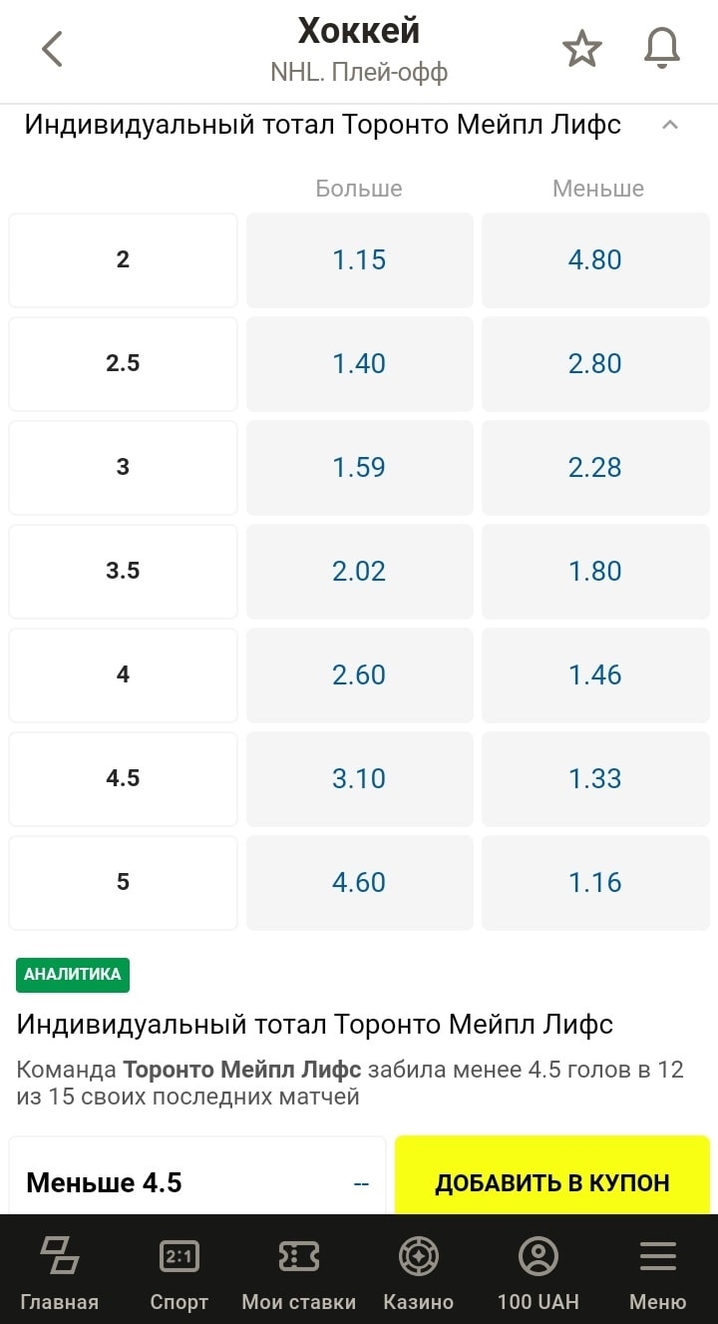
Task: Open the Спорт scoreboard icon
Action: click(179, 1256)
